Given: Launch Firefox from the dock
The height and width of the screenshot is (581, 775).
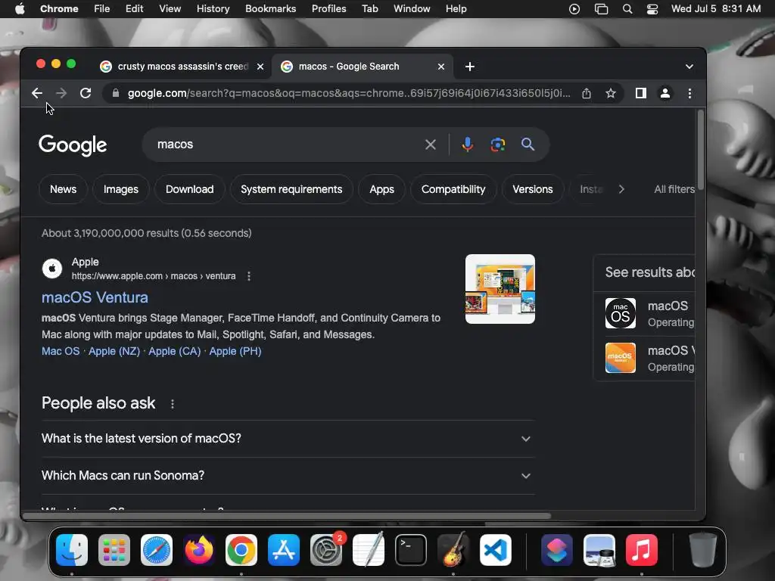Looking at the screenshot, I should pos(199,550).
